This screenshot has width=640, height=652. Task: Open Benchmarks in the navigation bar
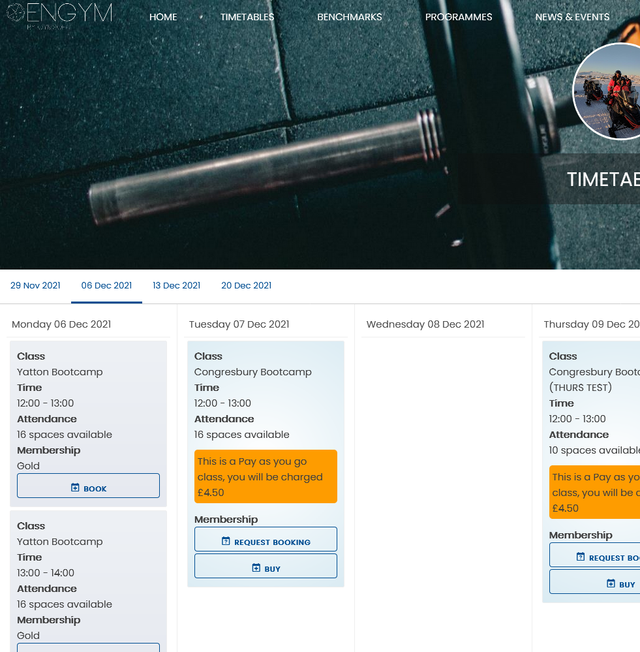(x=349, y=17)
